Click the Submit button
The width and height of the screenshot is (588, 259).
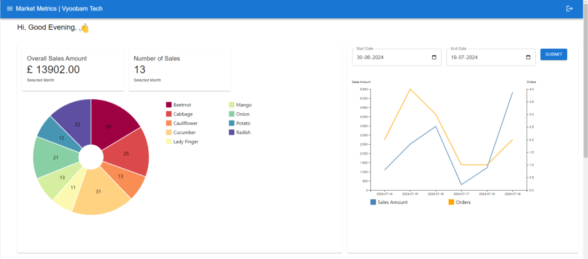(x=554, y=54)
